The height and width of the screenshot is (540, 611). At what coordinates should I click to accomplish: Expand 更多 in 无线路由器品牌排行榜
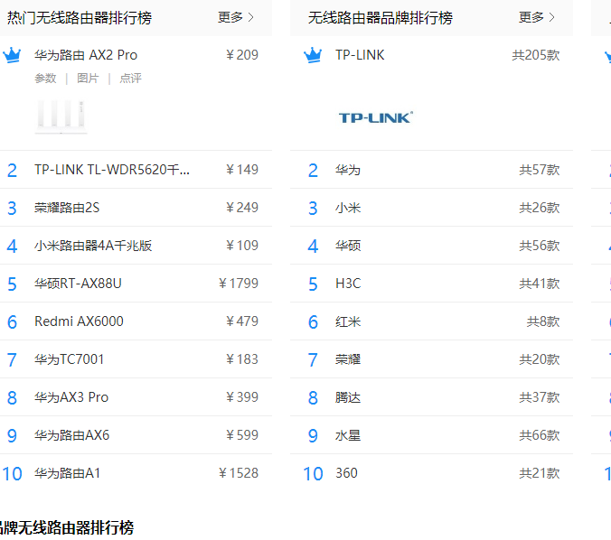(x=537, y=17)
